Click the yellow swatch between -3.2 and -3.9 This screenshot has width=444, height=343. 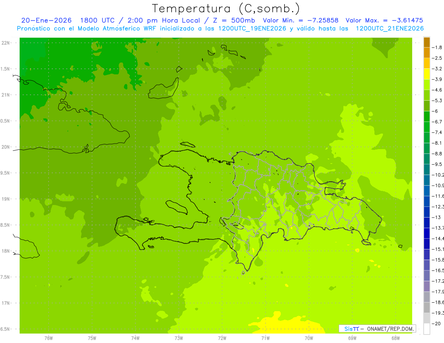click(427, 74)
